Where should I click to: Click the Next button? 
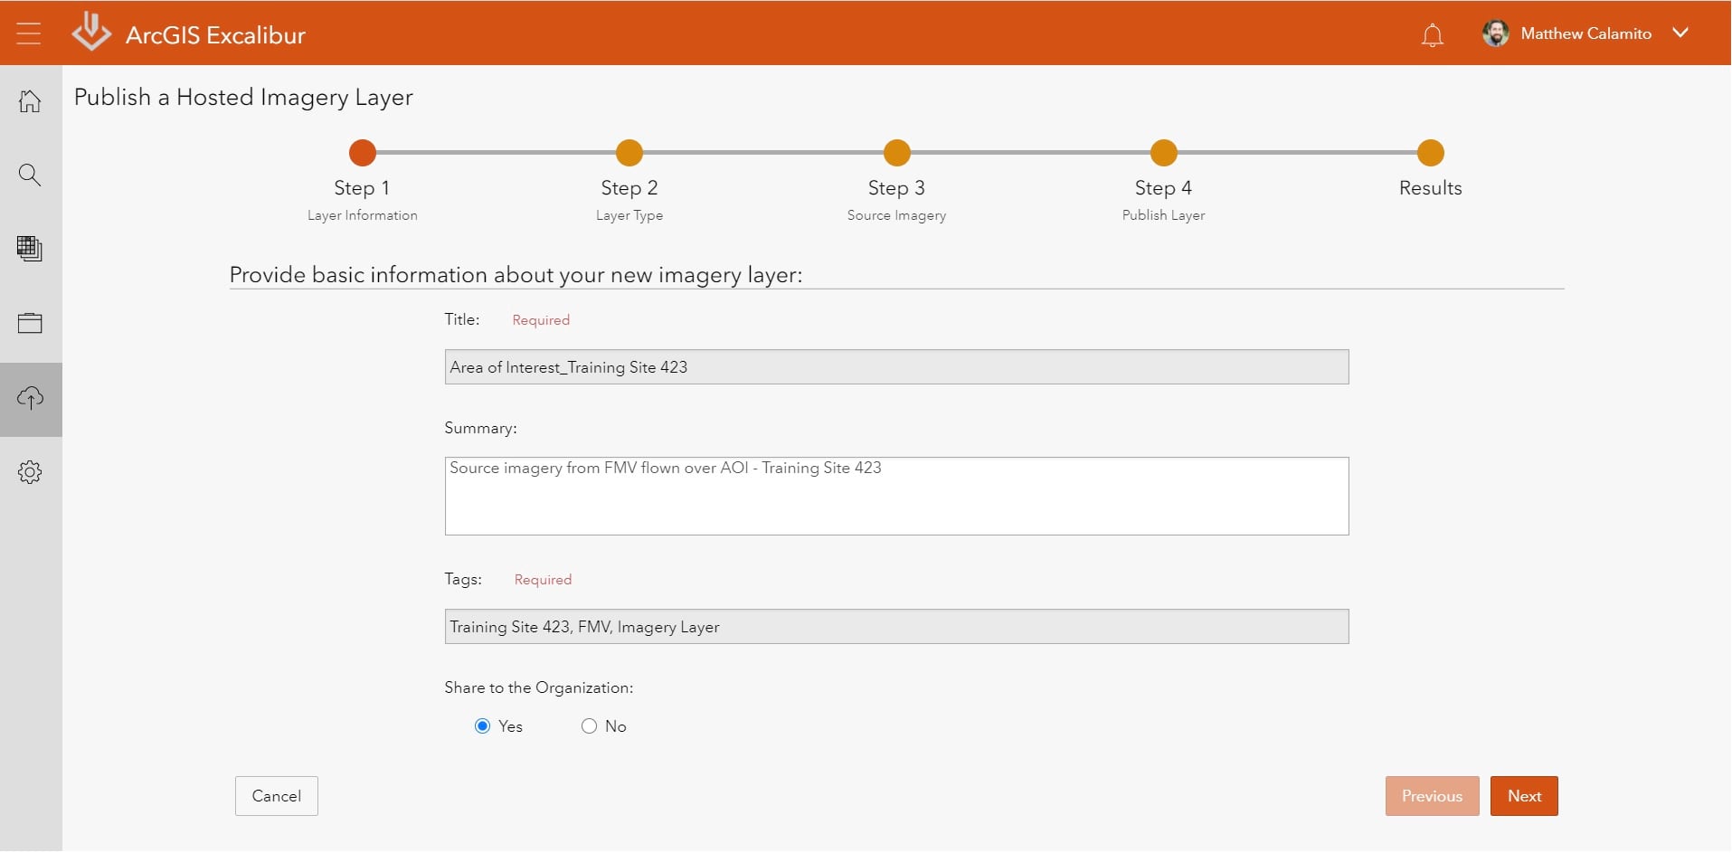pos(1523,796)
